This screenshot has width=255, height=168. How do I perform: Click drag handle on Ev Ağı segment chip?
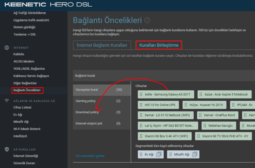click(x=141, y=154)
